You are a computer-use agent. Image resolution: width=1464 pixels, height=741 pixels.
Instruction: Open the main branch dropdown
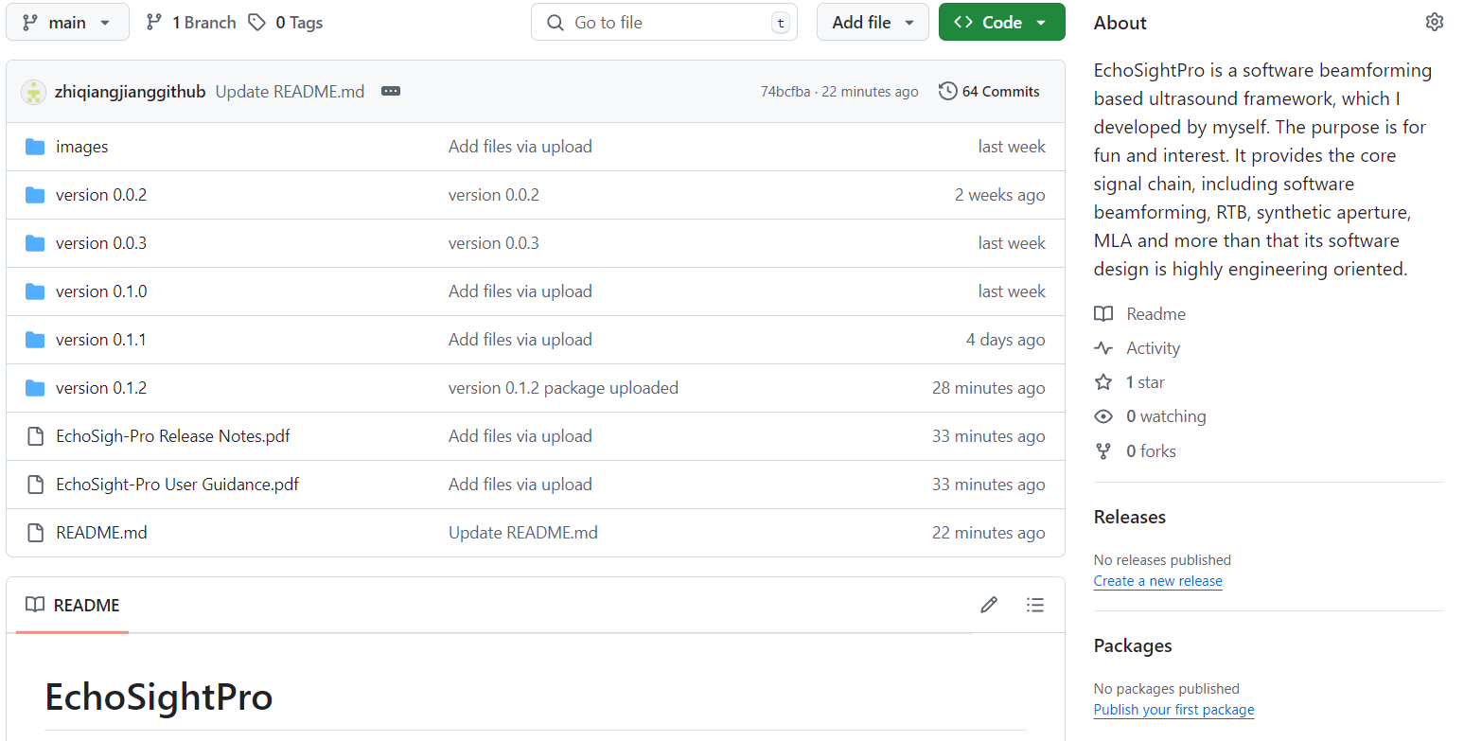(x=67, y=22)
